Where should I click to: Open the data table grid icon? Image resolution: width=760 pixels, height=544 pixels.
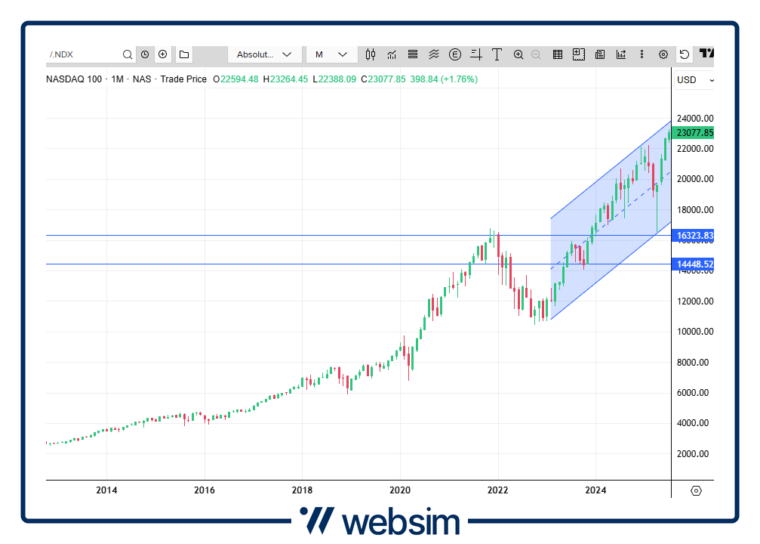point(558,54)
